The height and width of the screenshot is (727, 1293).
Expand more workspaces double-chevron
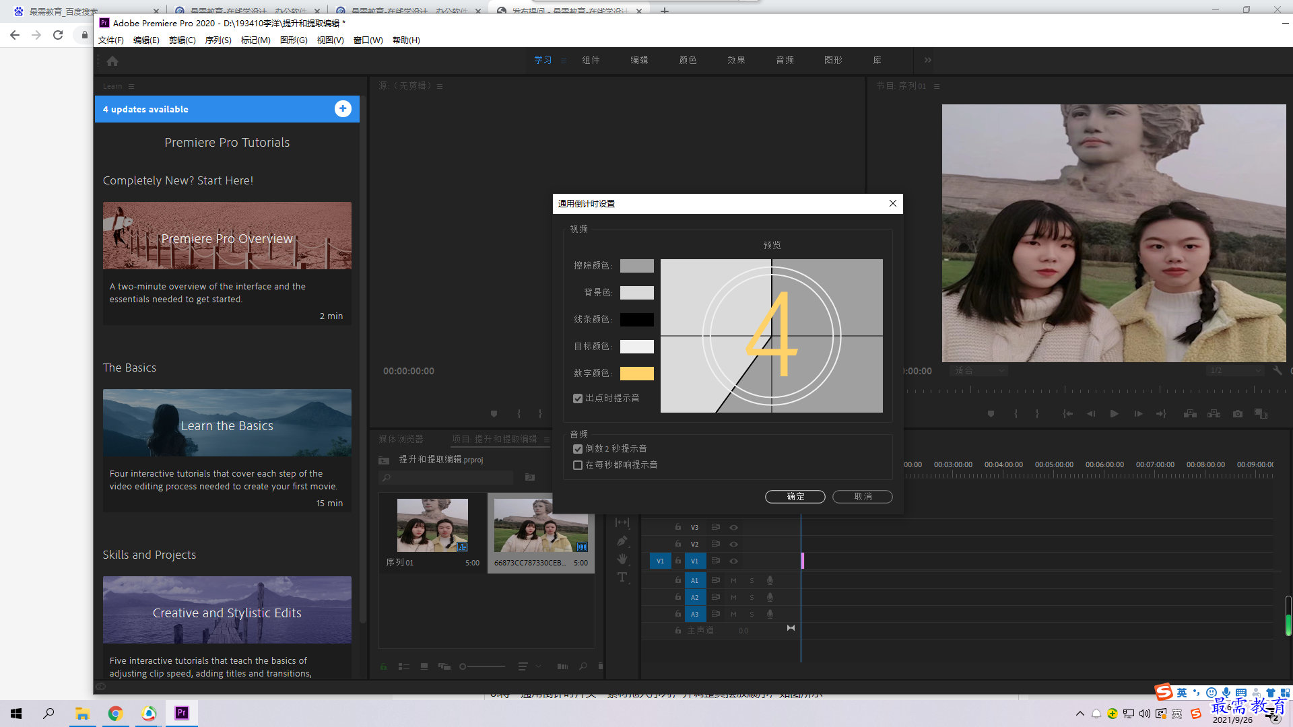[x=928, y=60]
